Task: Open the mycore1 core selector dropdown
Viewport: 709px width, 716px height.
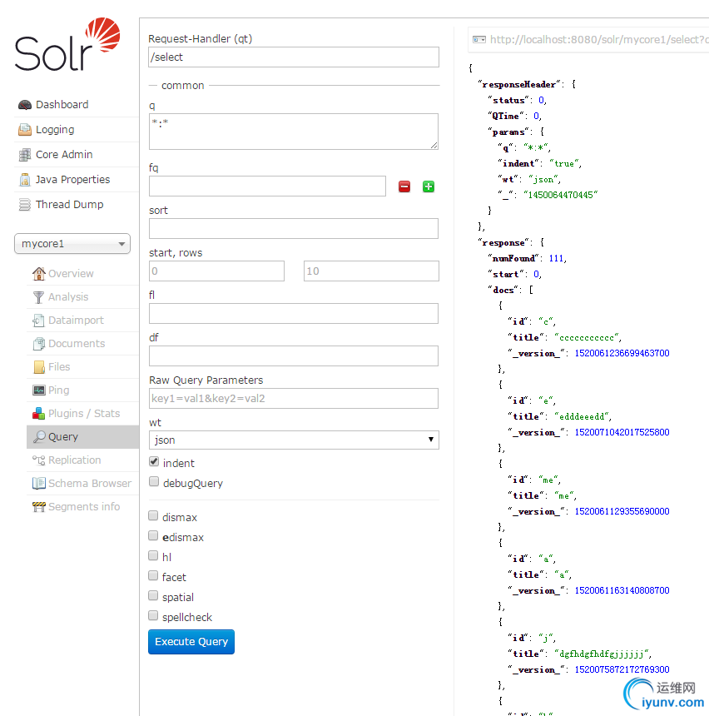Action: click(72, 244)
